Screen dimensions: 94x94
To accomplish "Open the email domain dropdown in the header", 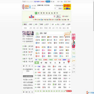I will point(61,8).
